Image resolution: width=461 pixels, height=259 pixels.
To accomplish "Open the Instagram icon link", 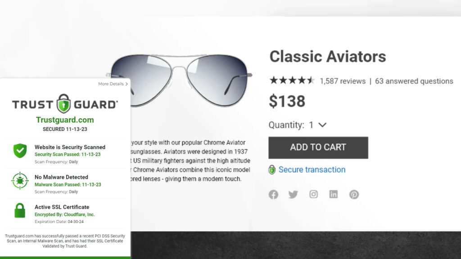I will pyautogui.click(x=313, y=194).
